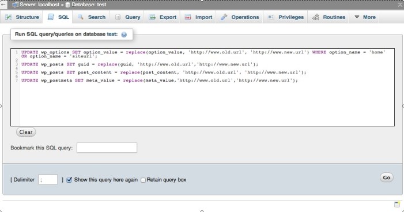Go to the Query tab
The height and width of the screenshot is (212, 404).
127,17
